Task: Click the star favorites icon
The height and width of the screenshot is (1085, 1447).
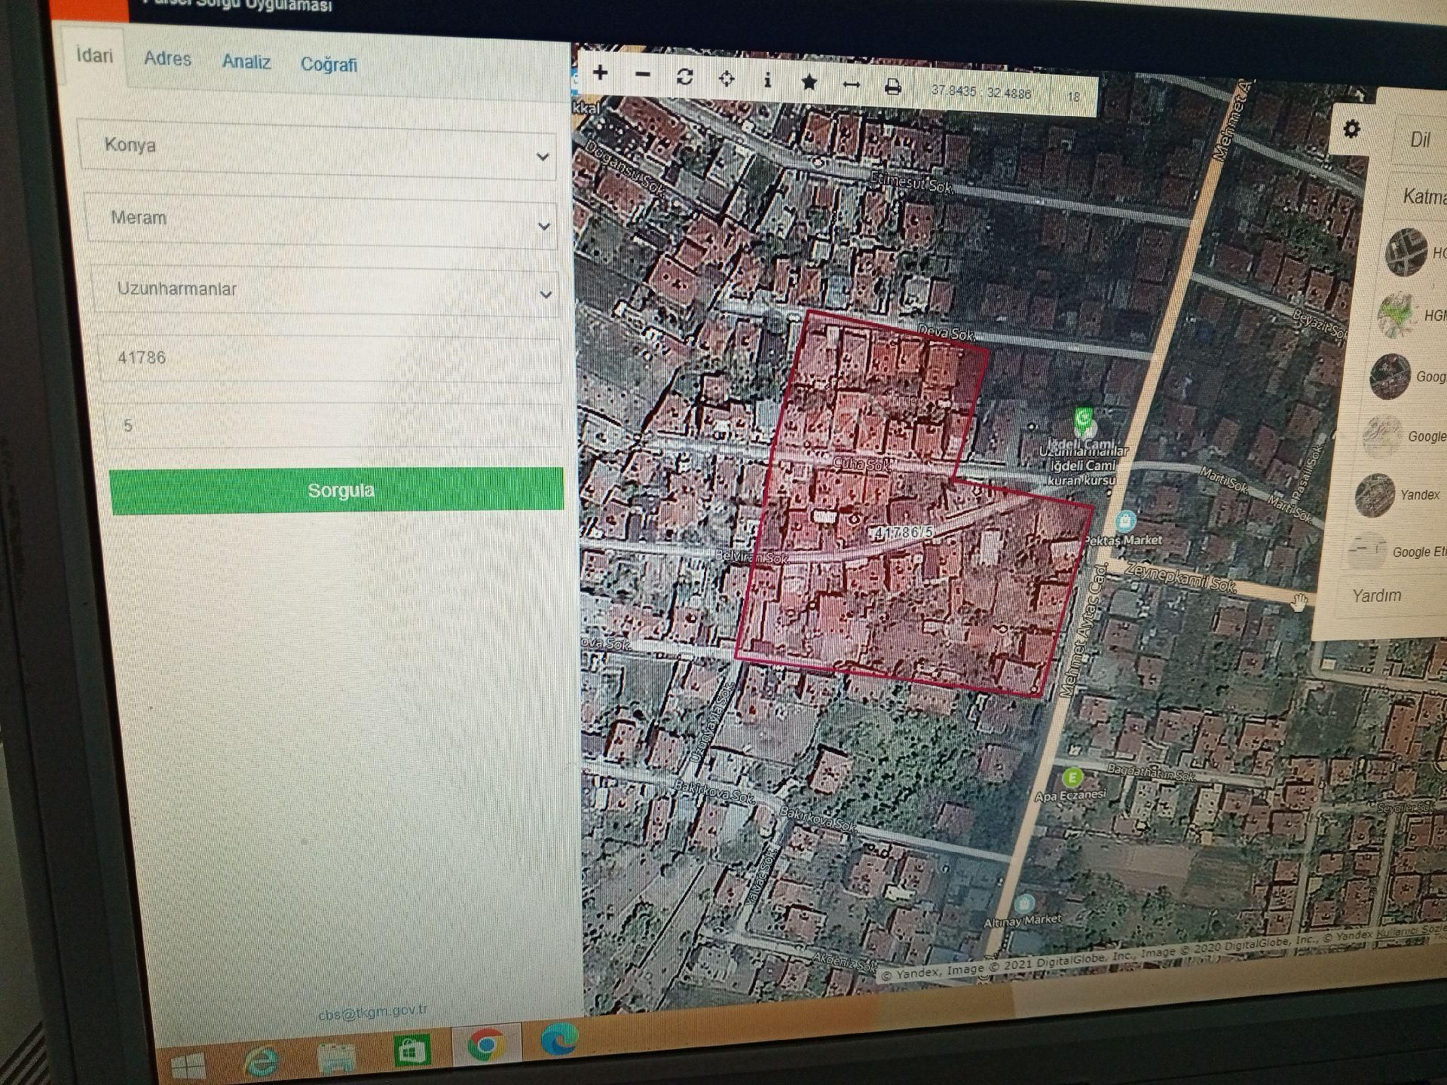Action: tap(809, 81)
